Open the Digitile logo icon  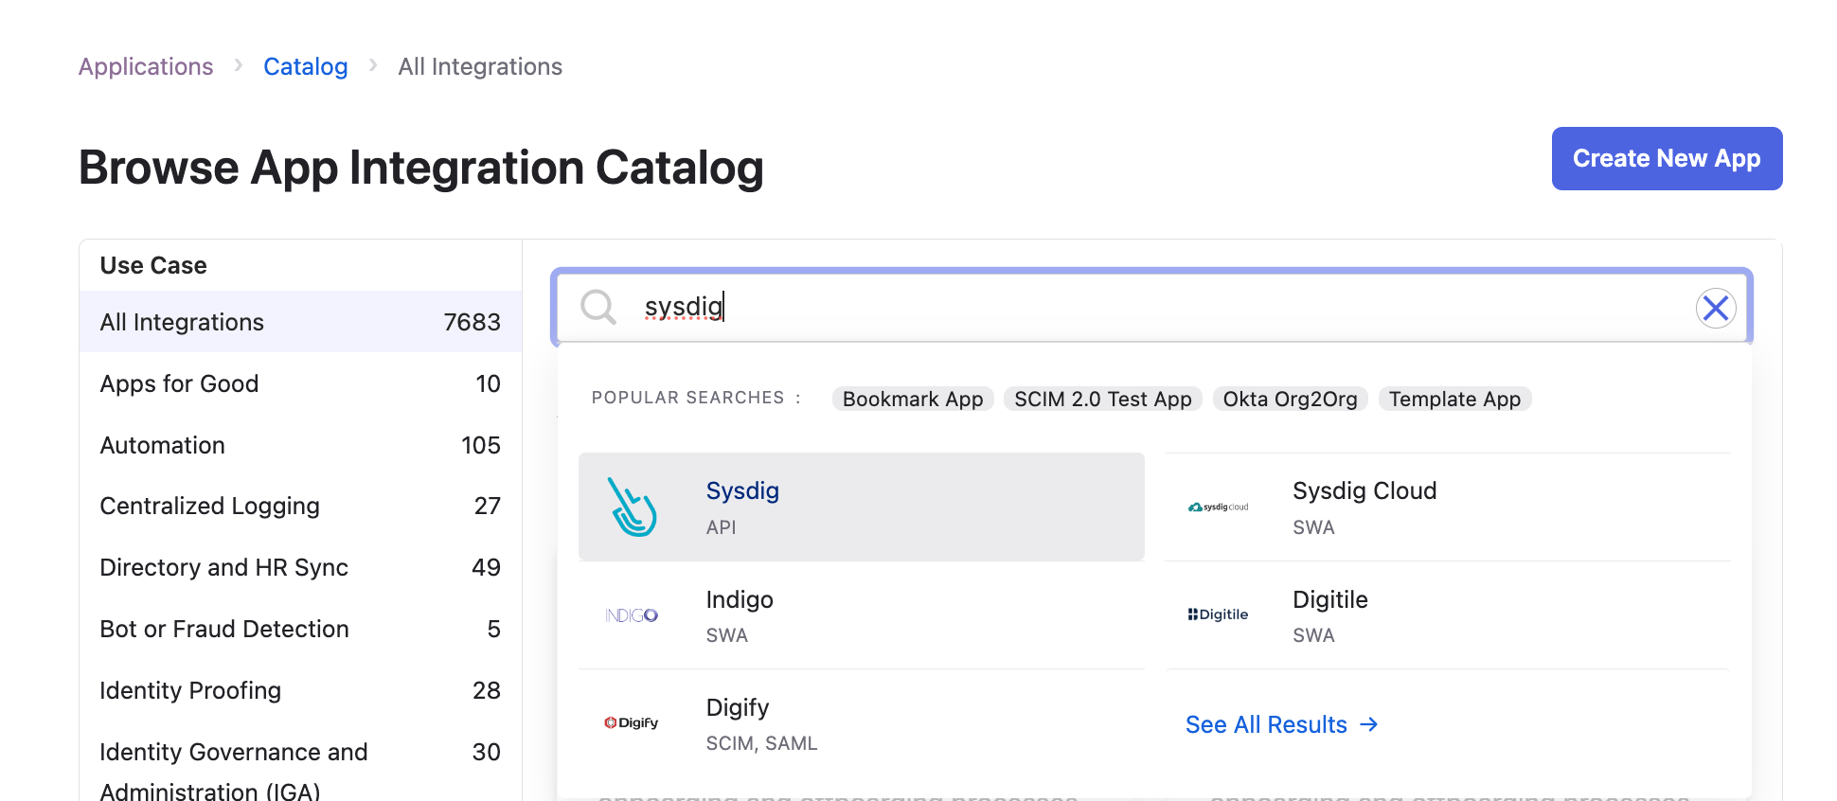tap(1219, 614)
